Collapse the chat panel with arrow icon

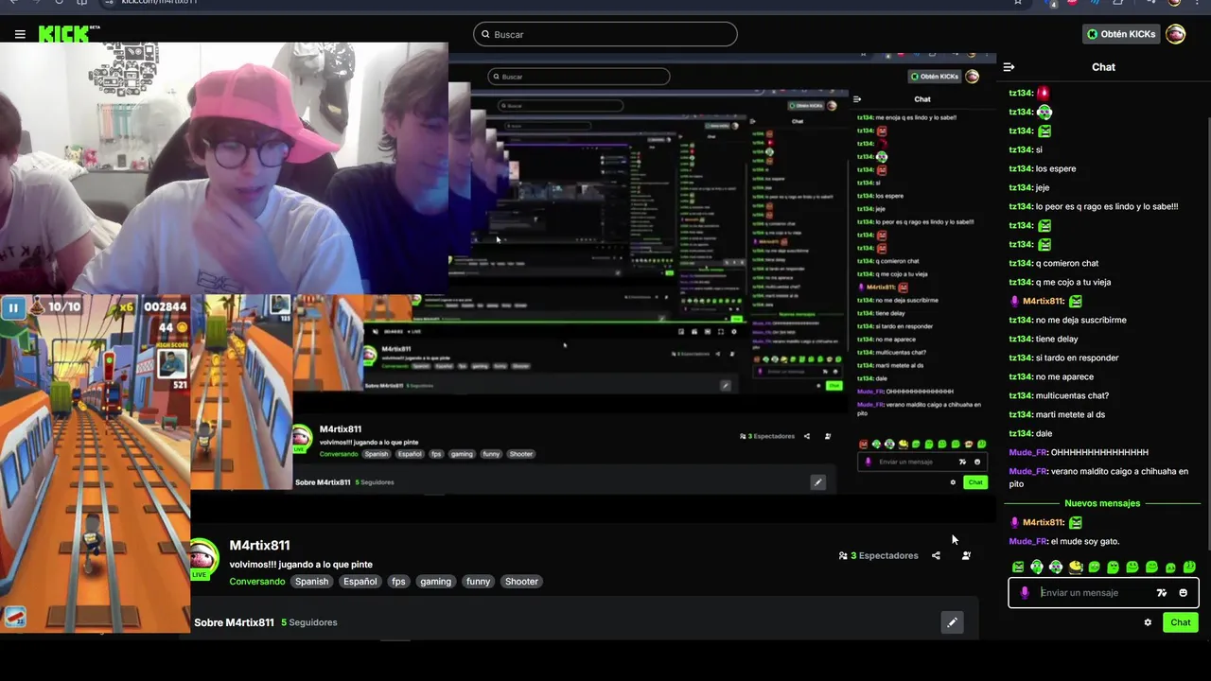tap(1009, 67)
